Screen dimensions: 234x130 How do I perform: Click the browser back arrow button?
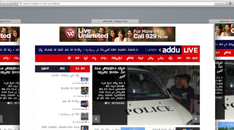click(4, 3)
